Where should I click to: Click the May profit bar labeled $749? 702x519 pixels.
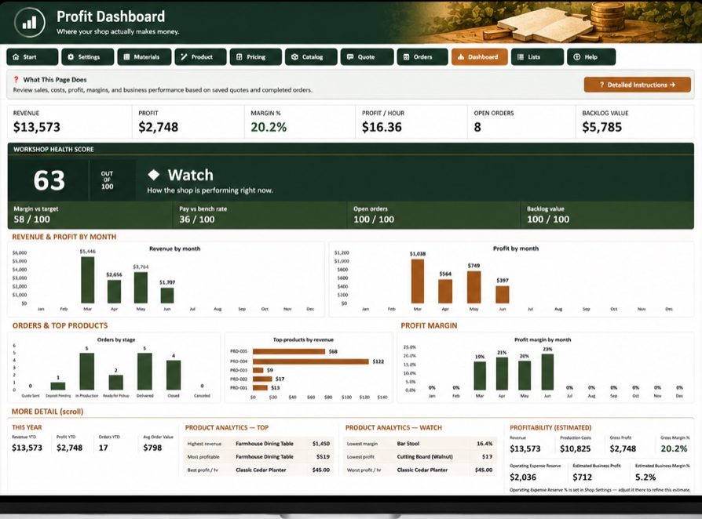coord(473,288)
